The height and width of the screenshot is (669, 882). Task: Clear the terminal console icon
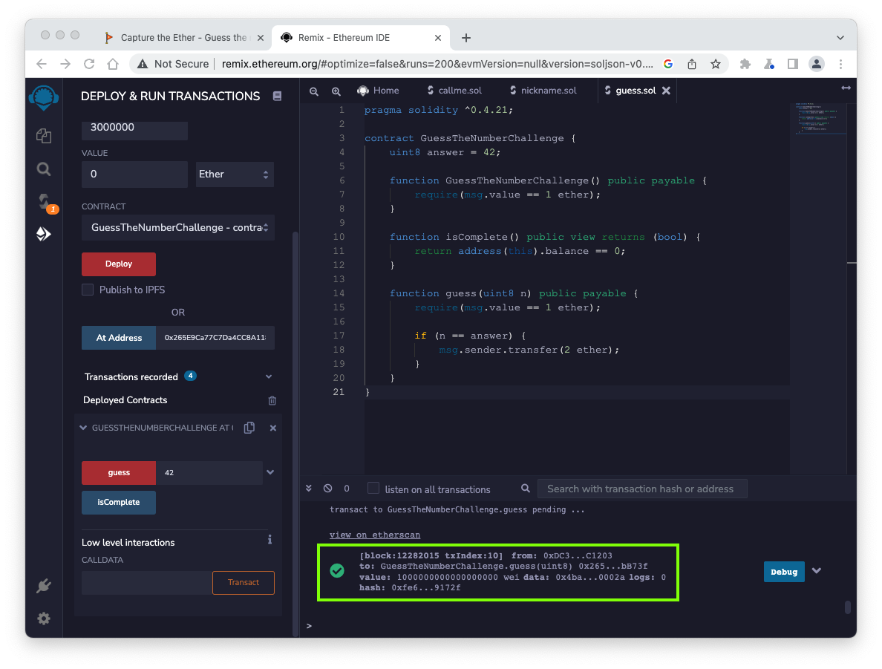point(328,489)
